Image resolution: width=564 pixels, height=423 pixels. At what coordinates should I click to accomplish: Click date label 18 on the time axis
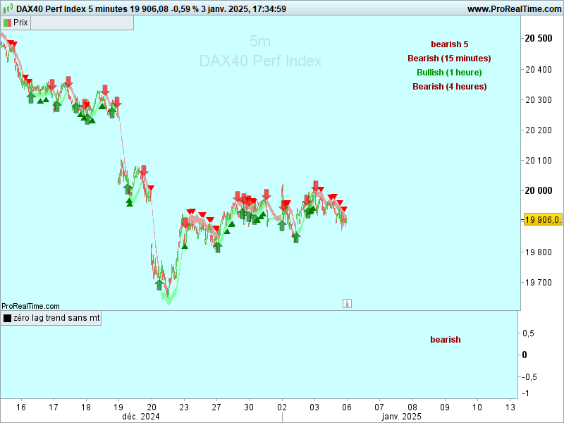[x=85, y=407]
